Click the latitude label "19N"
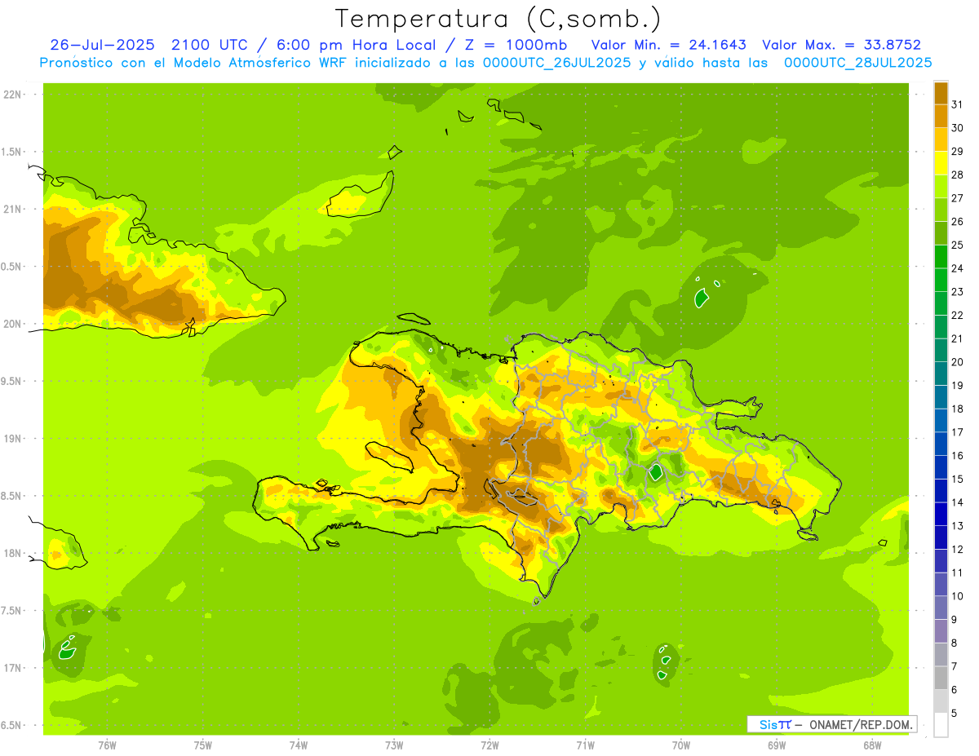Viewport: 979px width, 756px height. [x=13, y=439]
